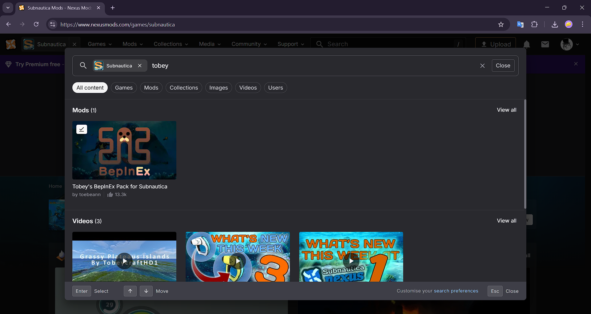Click the Nexus Mods logo icon
Image resolution: width=591 pixels, height=314 pixels.
click(11, 44)
